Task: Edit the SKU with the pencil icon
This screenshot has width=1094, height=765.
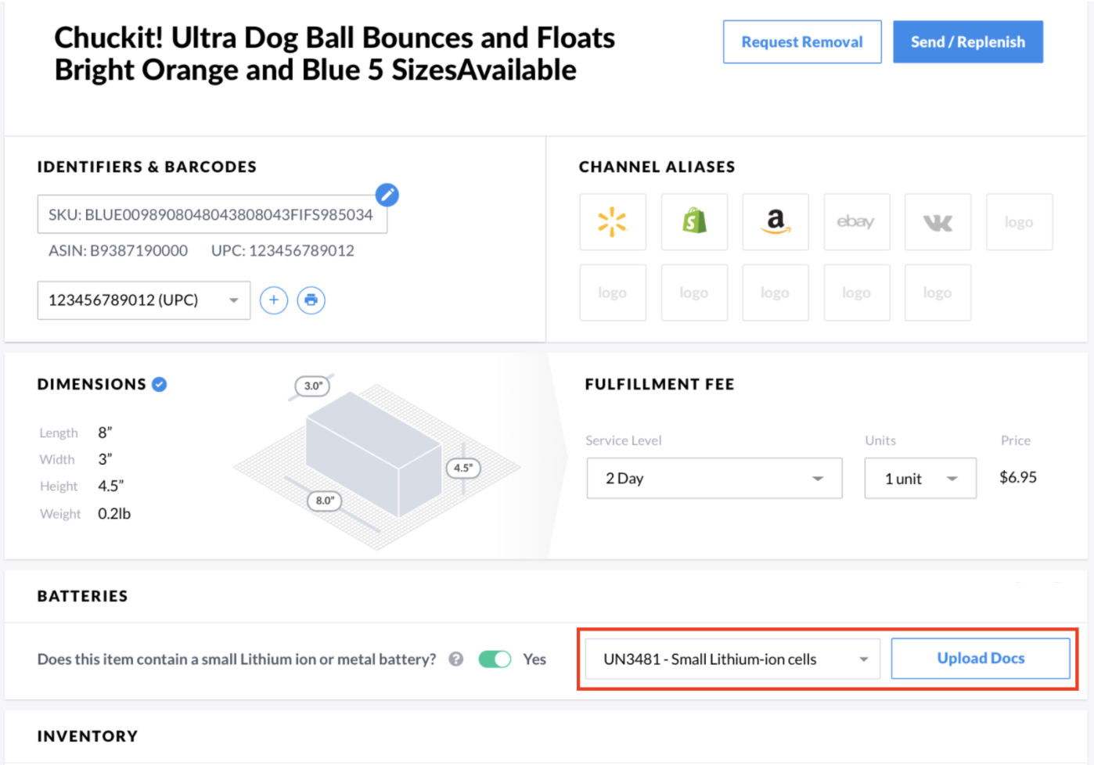Action: coord(387,195)
